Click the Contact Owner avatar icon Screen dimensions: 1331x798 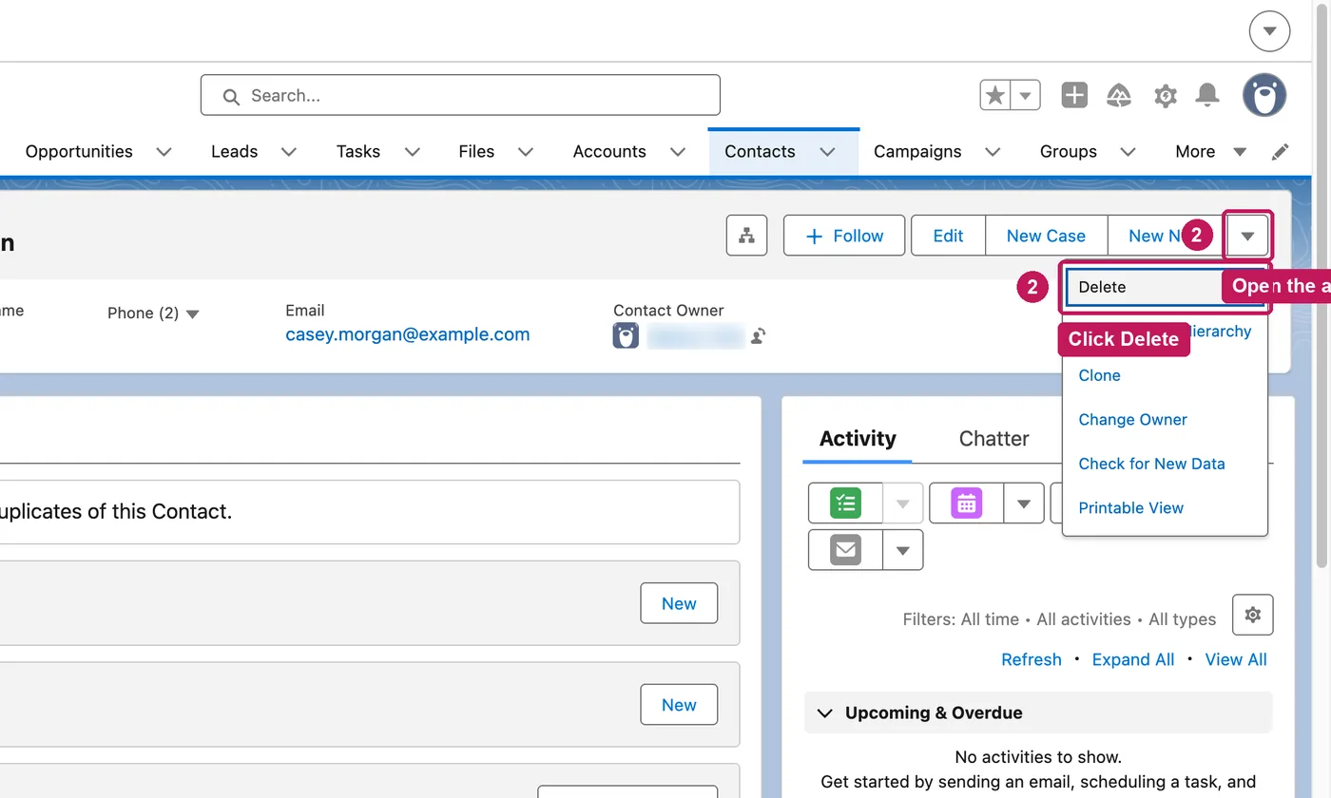tap(626, 335)
